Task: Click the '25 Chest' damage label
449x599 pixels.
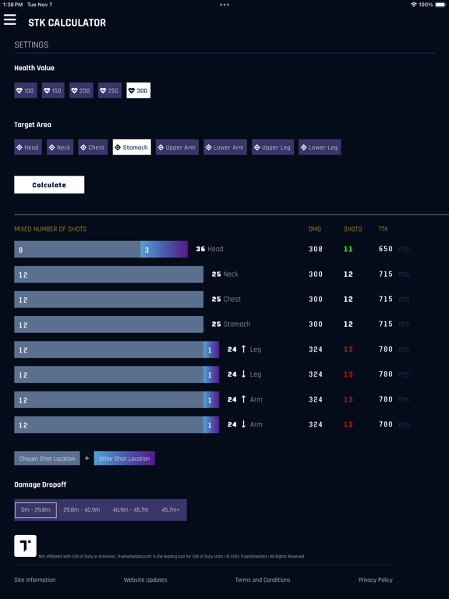Action: click(226, 299)
